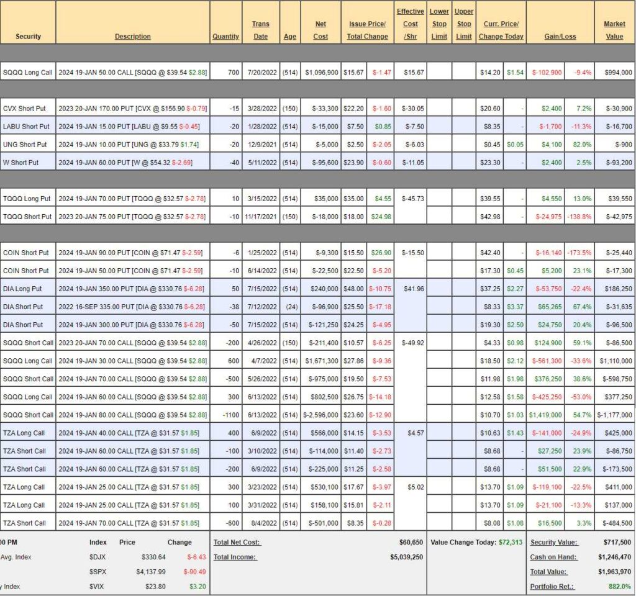Viewport: 636px width, 596px height.
Task: Click the Effective Cost /Shr header
Action: [411, 24]
